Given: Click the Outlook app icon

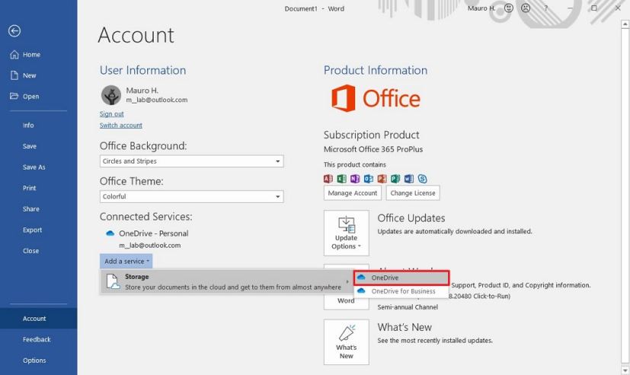Looking at the screenshot, I should (x=369, y=179).
